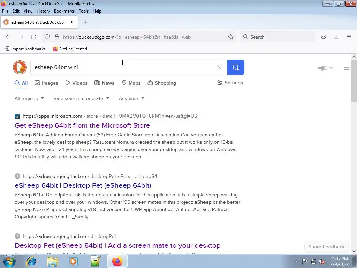
Task: Open the DuckDuckGo page side menu icon
Action: tap(346, 68)
